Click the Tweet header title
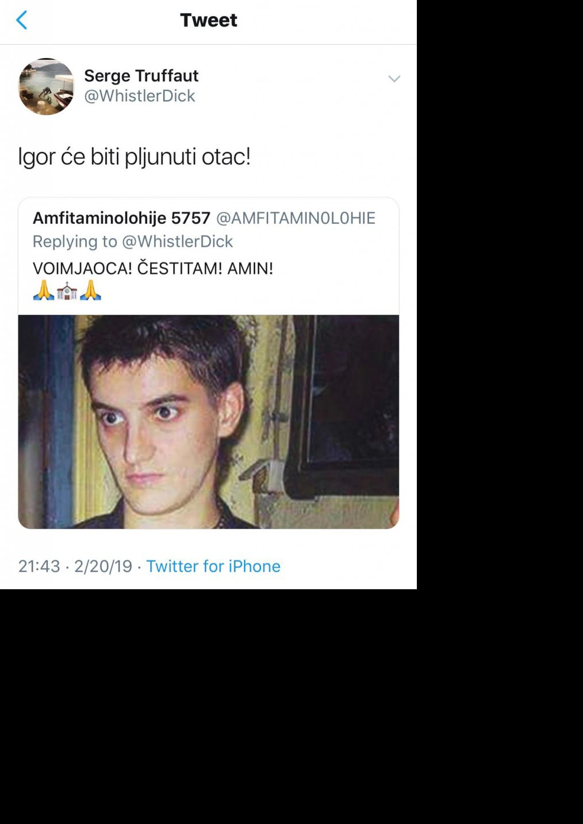Screen dimensions: 583x824 coord(208,20)
